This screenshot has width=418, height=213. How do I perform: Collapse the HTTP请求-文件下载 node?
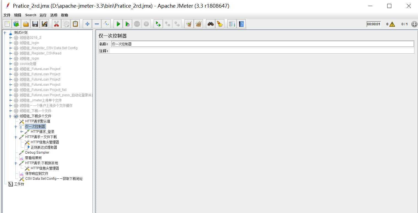pos(16,137)
